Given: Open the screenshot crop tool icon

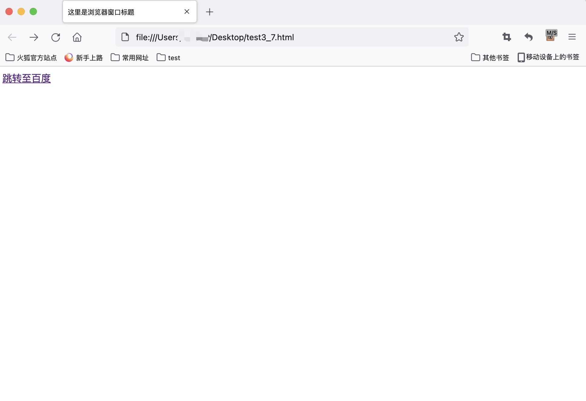Looking at the screenshot, I should point(506,37).
